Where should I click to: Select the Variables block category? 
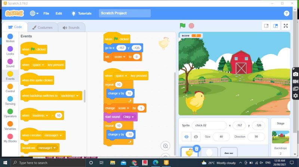(10, 126)
